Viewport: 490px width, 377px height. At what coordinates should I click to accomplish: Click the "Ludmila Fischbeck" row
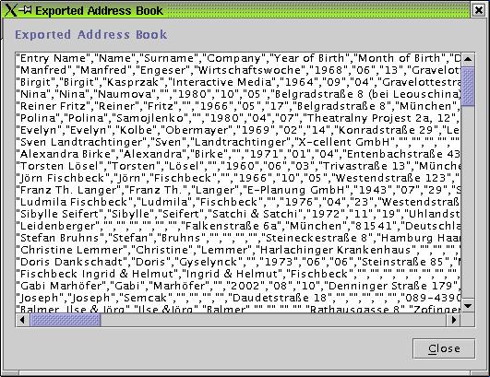coord(238,202)
